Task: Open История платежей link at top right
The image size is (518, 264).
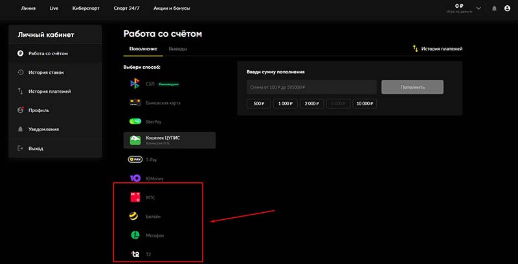Action: 442,49
